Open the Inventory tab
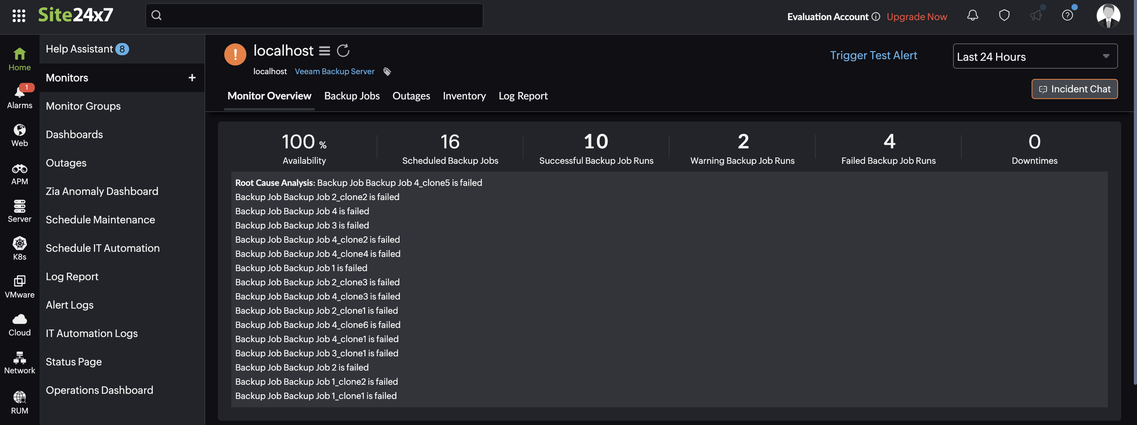 pos(464,96)
